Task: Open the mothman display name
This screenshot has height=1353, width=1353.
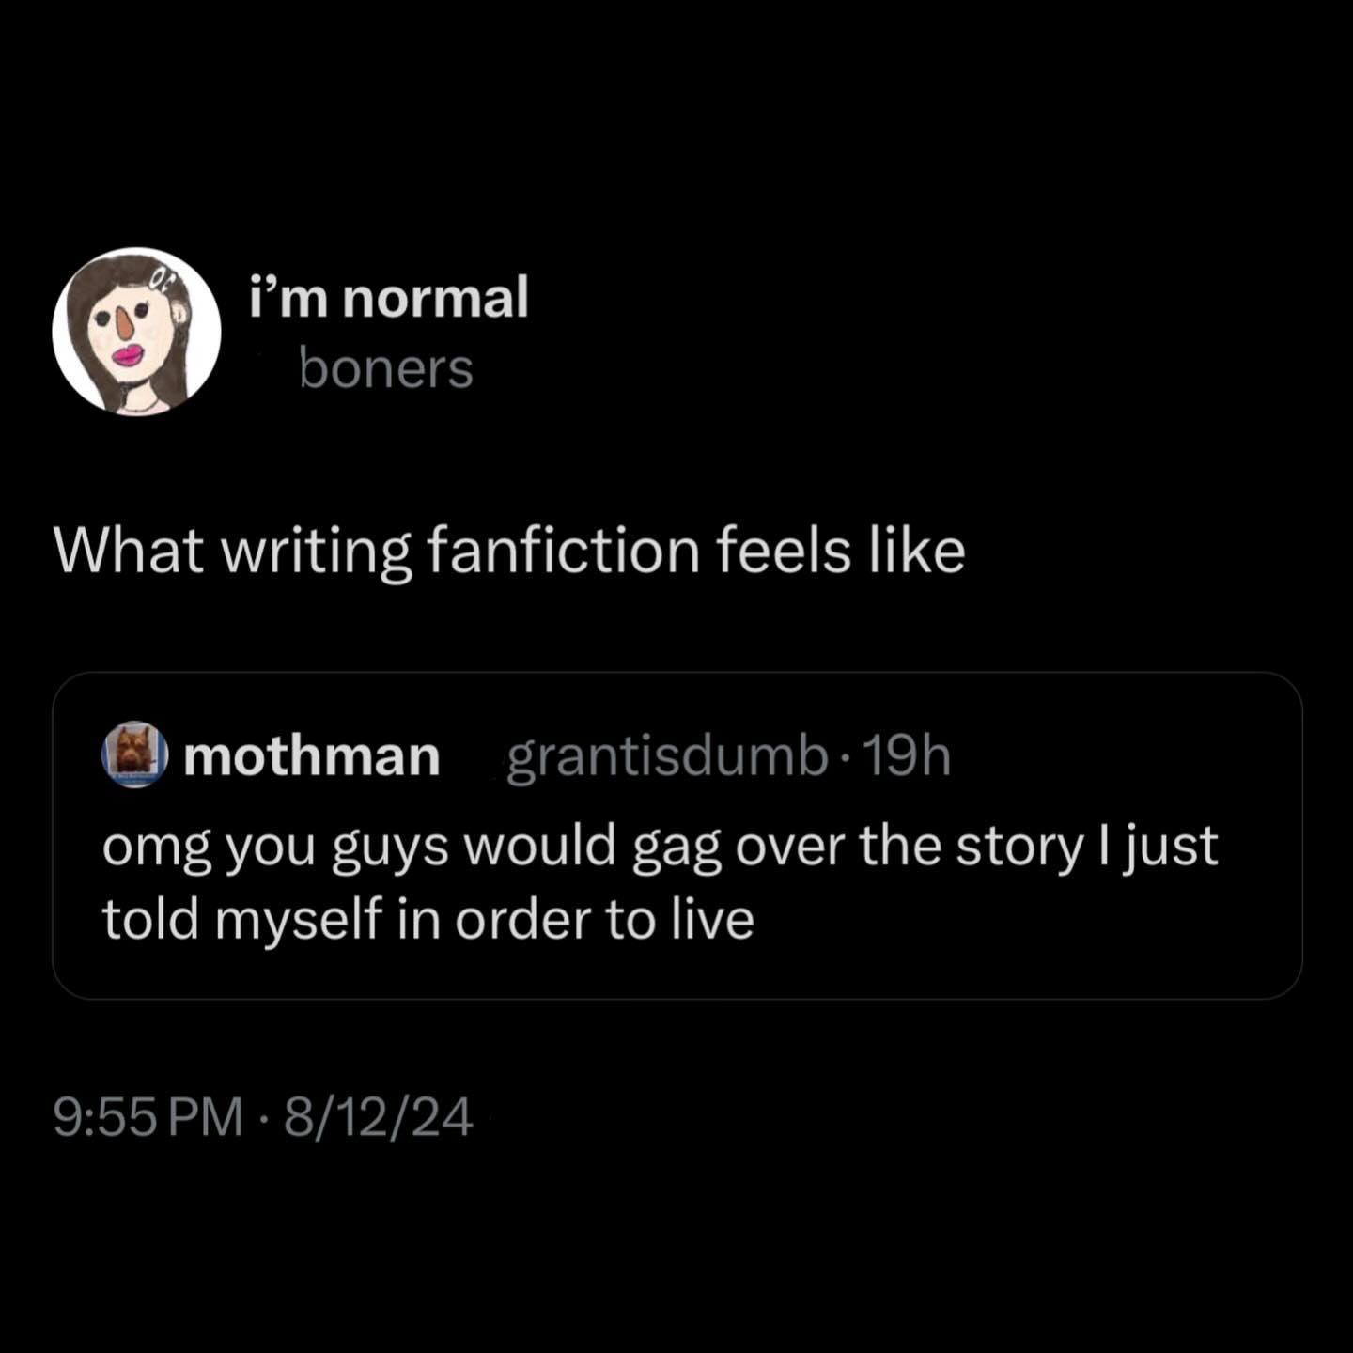Action: coord(312,756)
